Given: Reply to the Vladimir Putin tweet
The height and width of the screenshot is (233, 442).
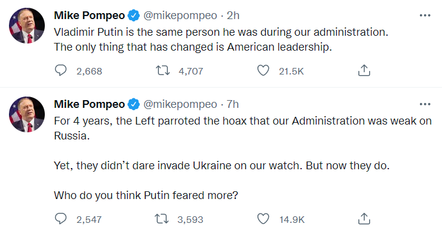Looking at the screenshot, I should pyautogui.click(x=60, y=71).
